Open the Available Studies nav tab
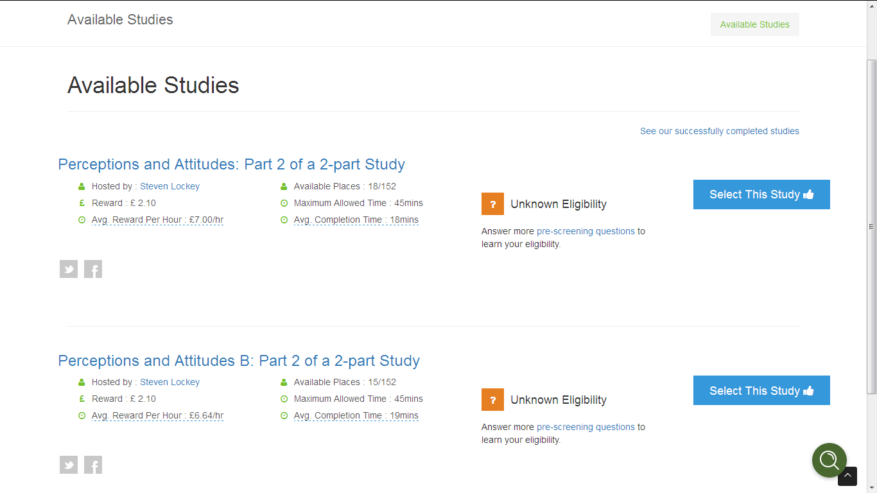Image resolution: width=877 pixels, height=493 pixels. (x=754, y=24)
